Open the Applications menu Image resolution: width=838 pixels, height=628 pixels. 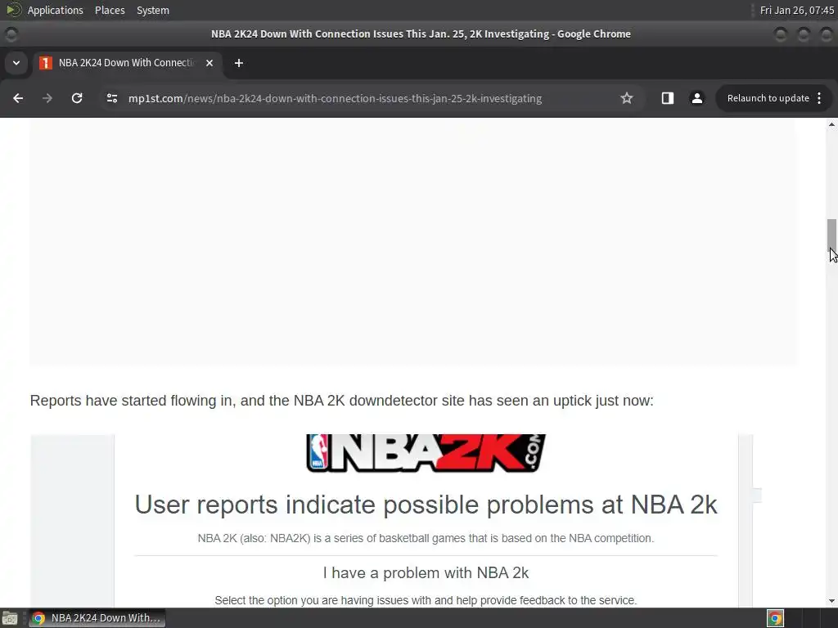[55, 10]
